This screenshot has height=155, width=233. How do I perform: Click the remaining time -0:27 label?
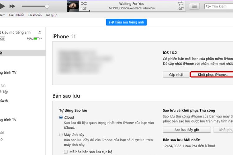180,9
